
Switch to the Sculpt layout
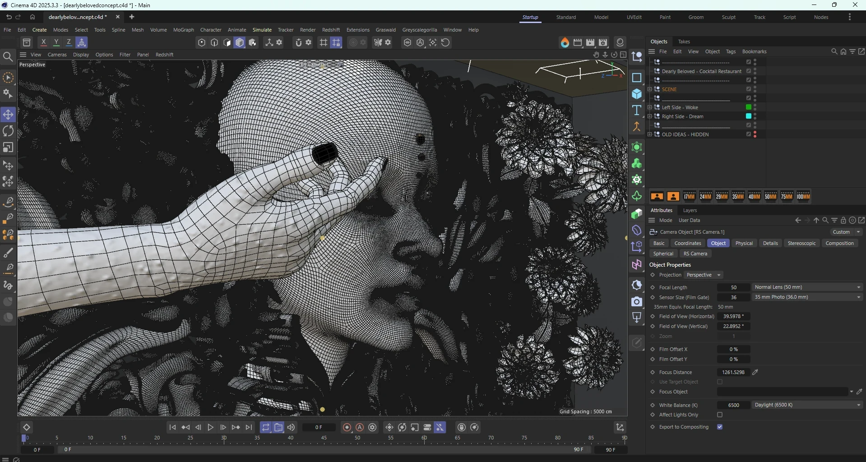728,17
